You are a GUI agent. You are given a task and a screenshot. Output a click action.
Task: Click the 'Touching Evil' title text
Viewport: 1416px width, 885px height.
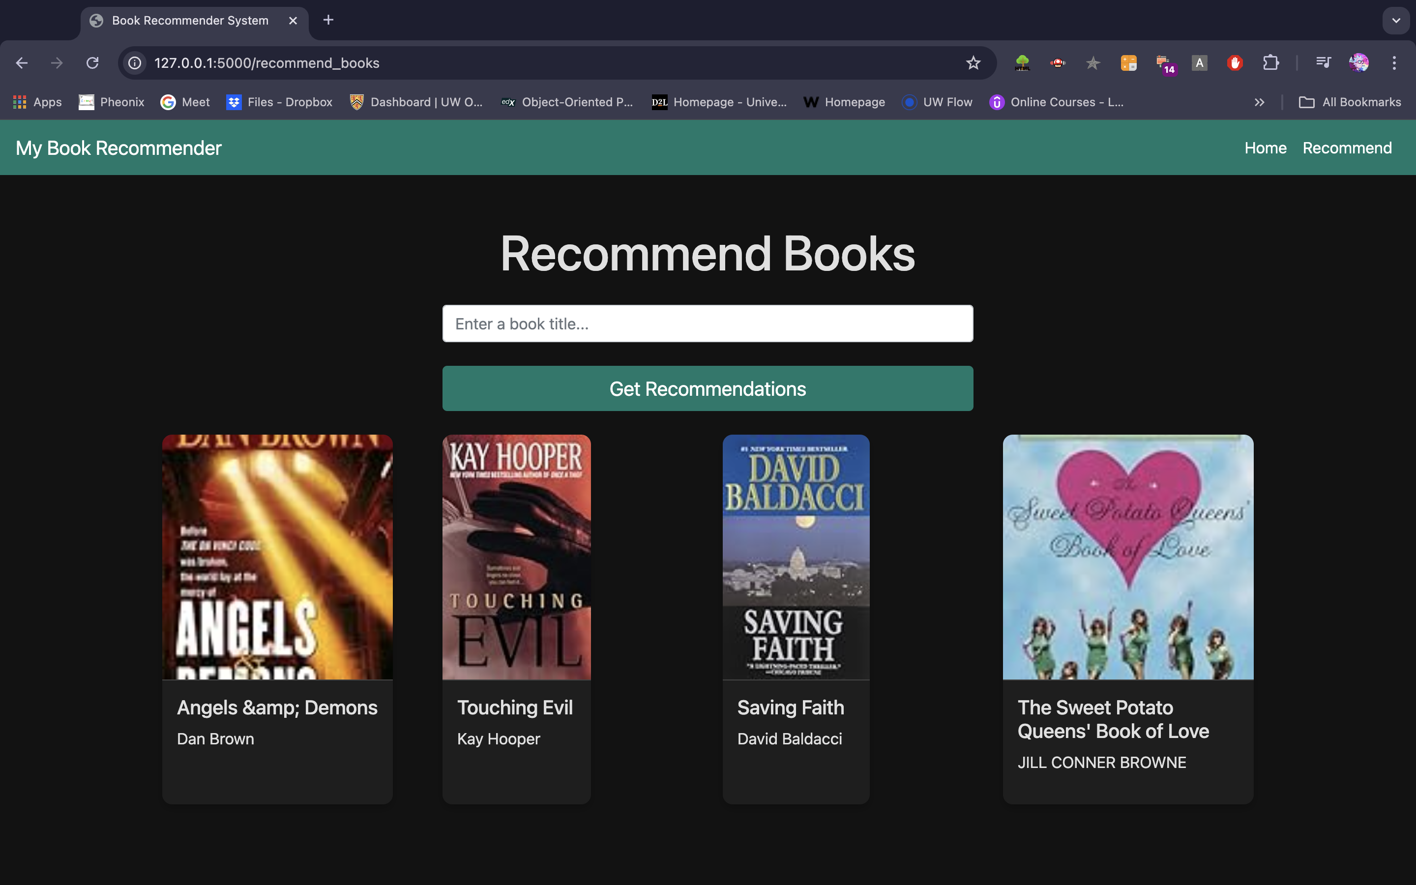[x=515, y=708]
